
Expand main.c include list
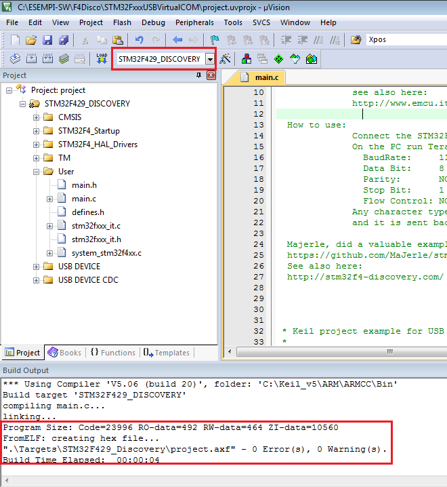coord(49,199)
